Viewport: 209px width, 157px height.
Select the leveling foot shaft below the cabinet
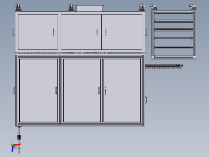(x=19, y=140)
